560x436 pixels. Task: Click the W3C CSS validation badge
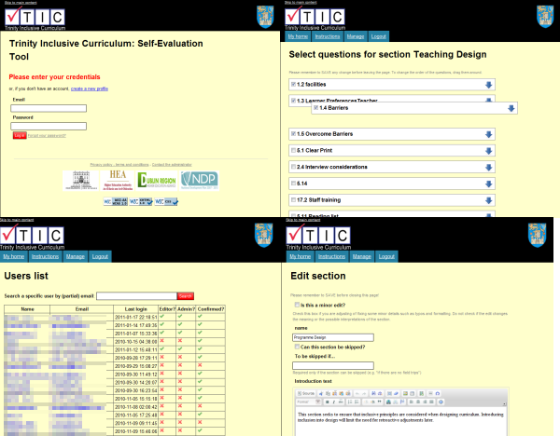(x=166, y=201)
